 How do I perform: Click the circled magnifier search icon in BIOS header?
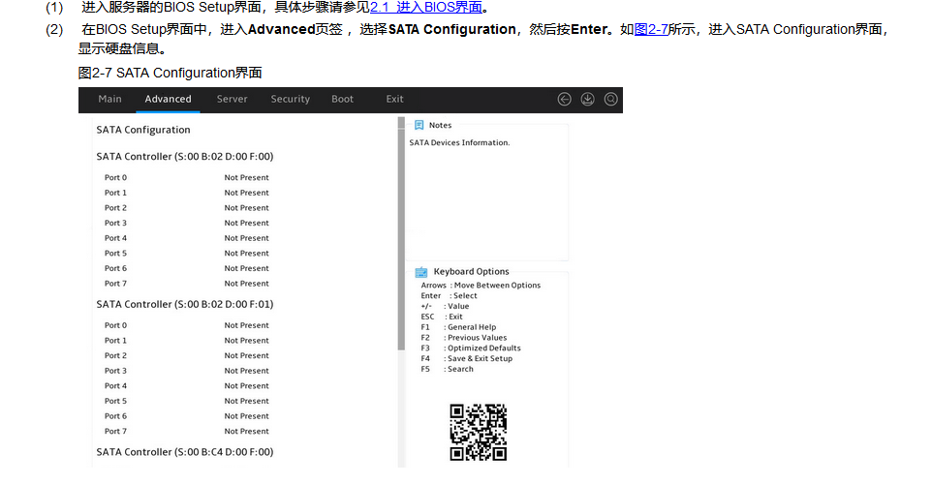610,99
